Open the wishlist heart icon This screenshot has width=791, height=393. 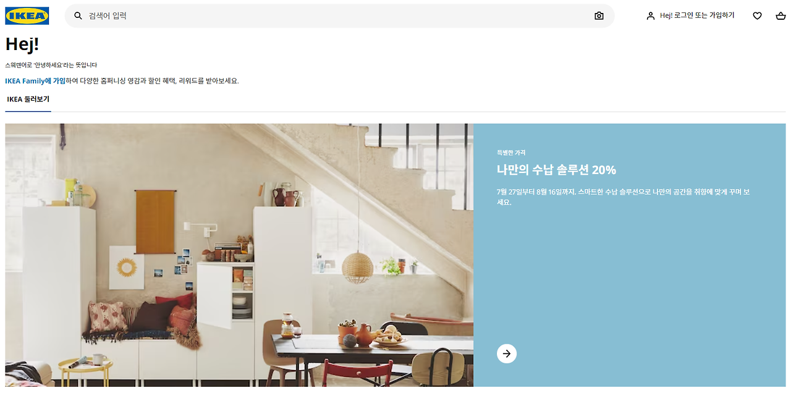pyautogui.click(x=757, y=16)
